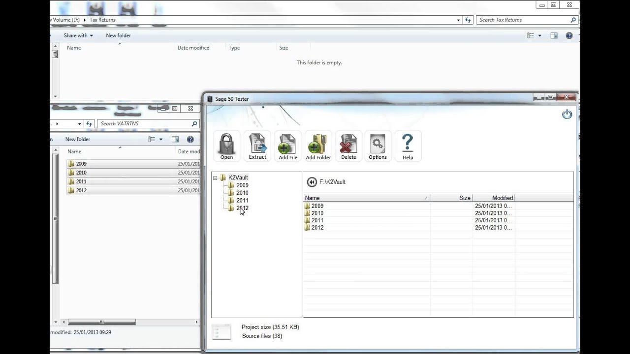Screen dimensions: 630x354
Task: Sort by Name column in VATRTNS window
Action: coord(74,151)
